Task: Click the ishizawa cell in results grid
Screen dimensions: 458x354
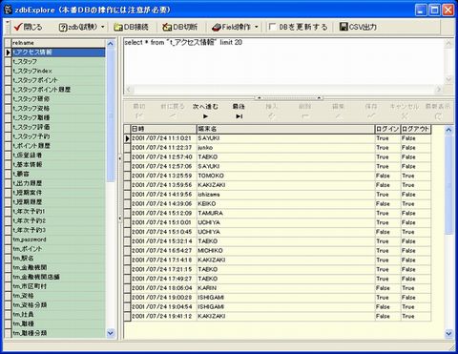Action: point(285,195)
